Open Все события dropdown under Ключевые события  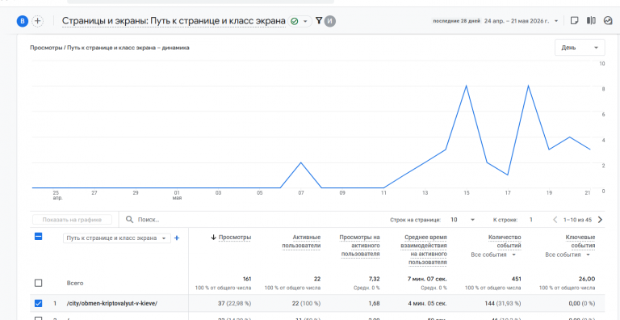coord(568,255)
